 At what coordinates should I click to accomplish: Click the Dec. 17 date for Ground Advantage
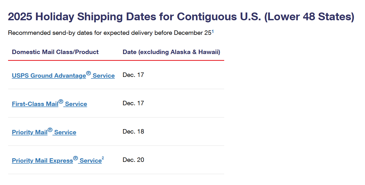pos(133,75)
